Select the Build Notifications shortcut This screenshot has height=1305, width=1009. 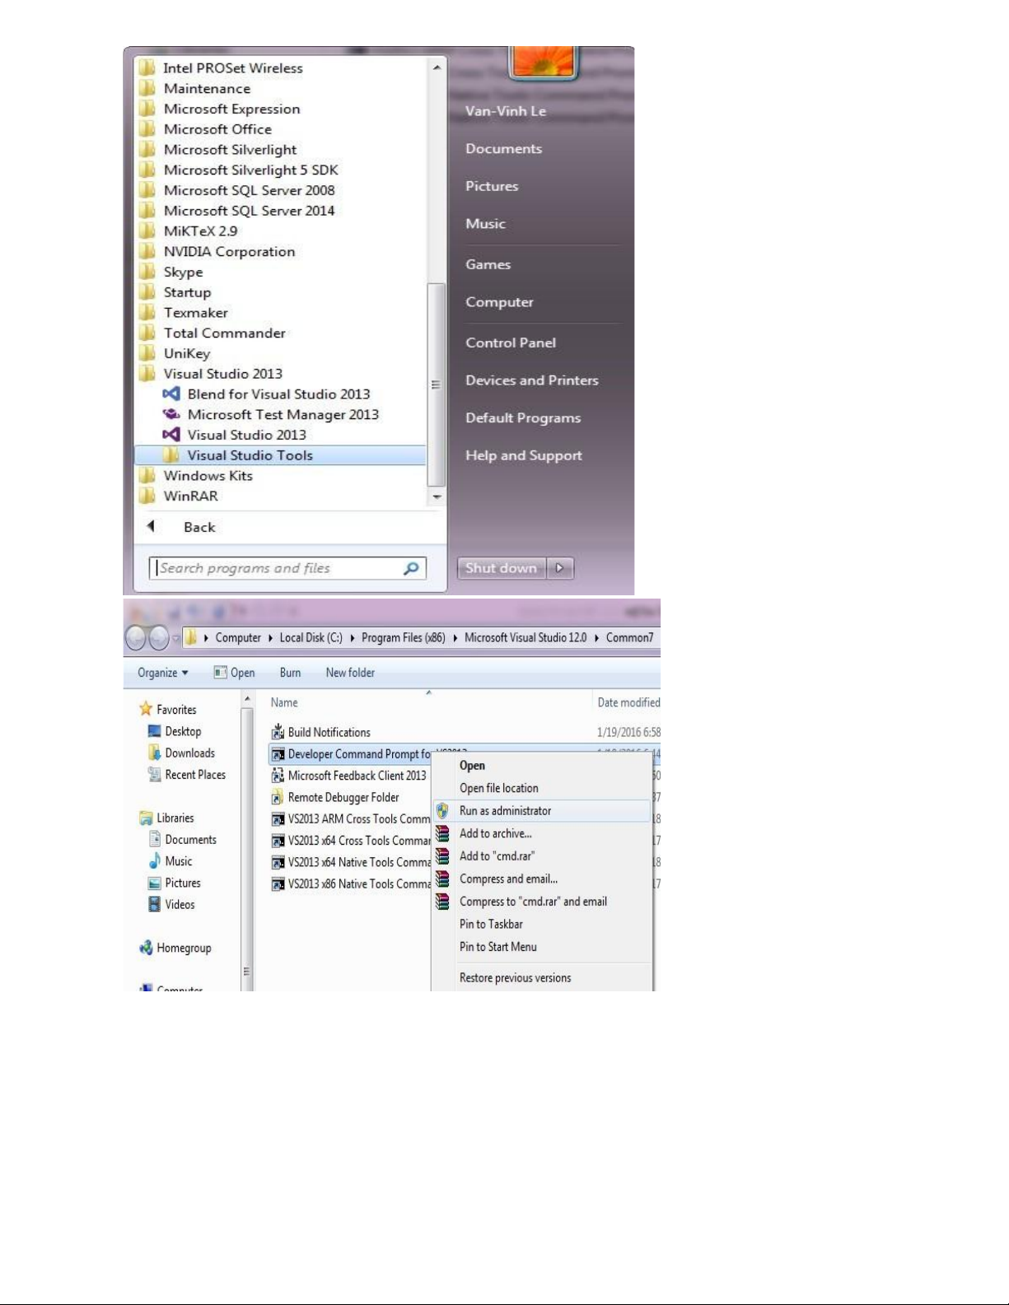pos(321,732)
